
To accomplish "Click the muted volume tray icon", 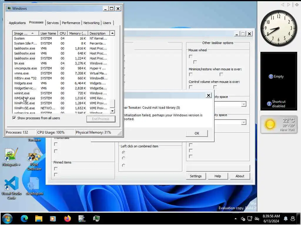I will coord(243,219).
